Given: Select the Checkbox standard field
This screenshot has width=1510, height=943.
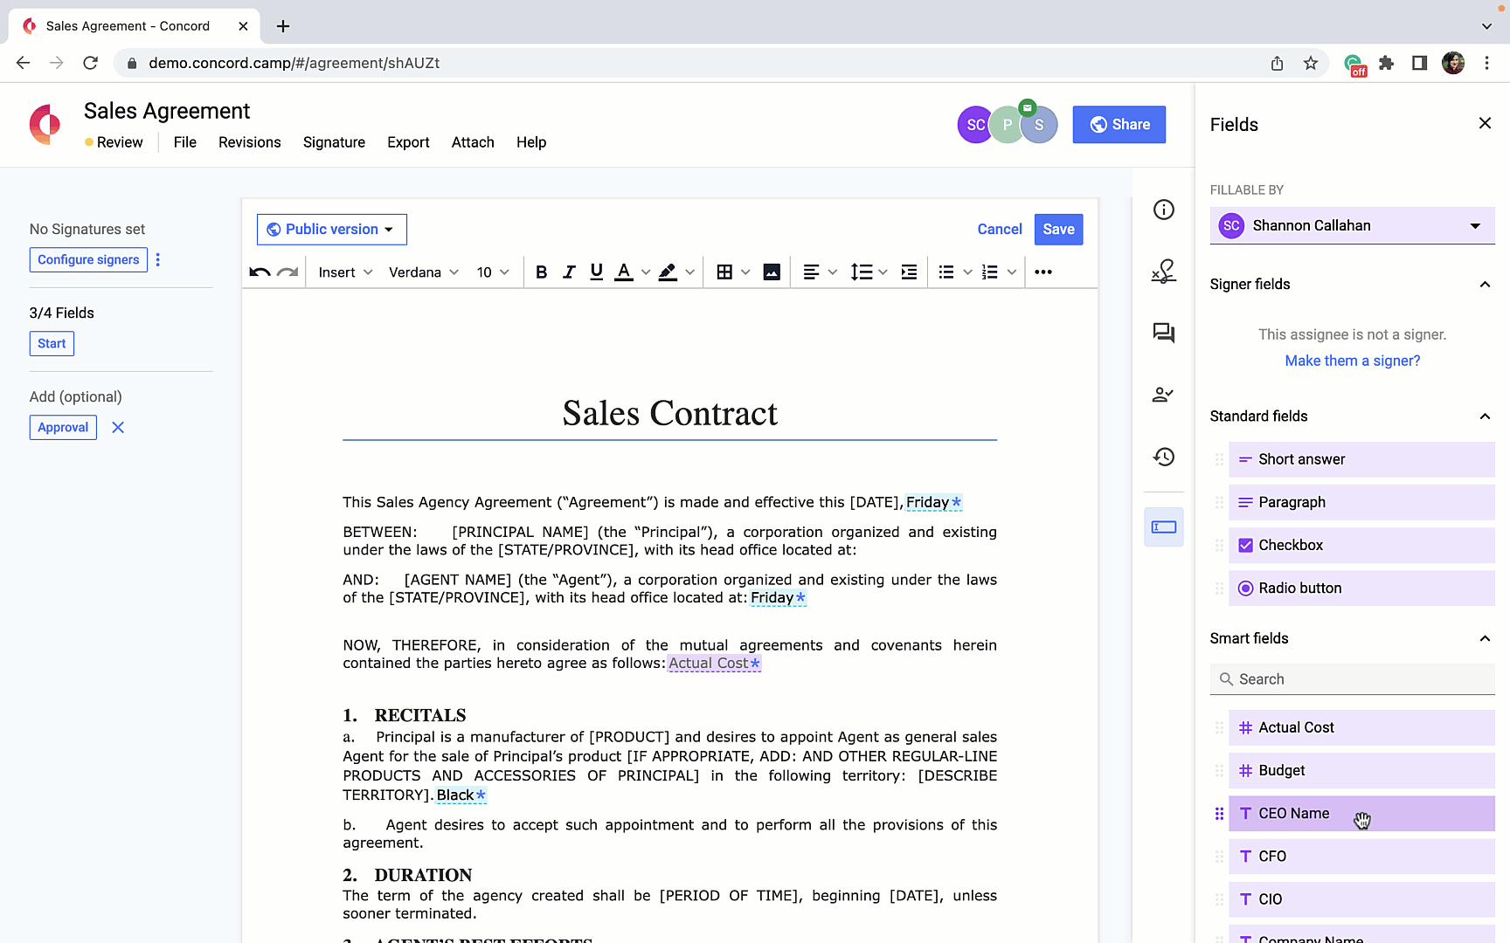Looking at the screenshot, I should tap(1361, 546).
